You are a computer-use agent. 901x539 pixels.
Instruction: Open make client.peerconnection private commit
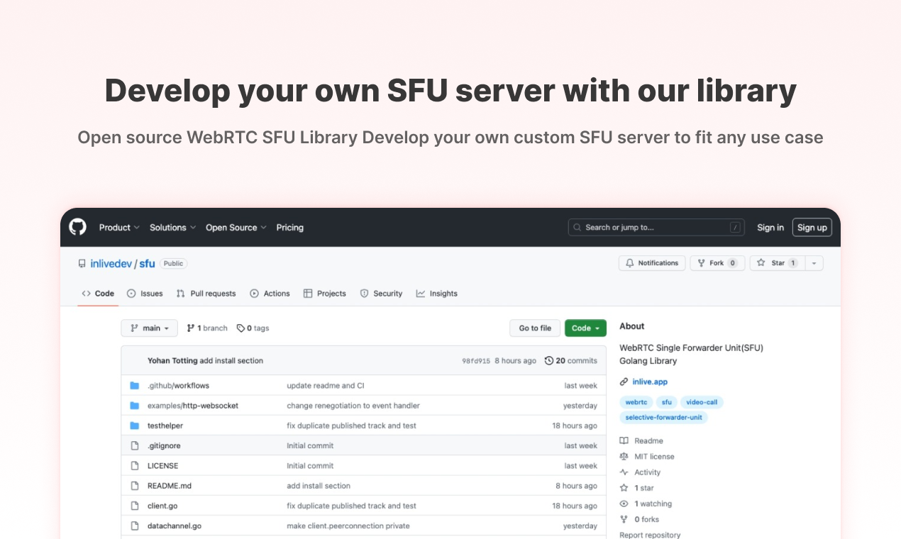[348, 526]
